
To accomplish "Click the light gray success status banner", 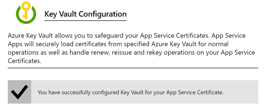I will (x=133, y=92).
